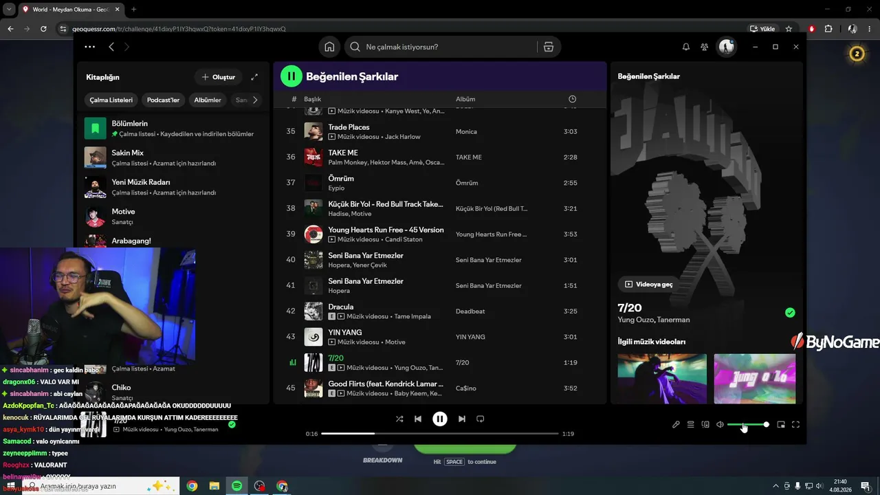Image resolution: width=880 pixels, height=495 pixels.
Task: Click the Oluştur button
Action: (219, 77)
